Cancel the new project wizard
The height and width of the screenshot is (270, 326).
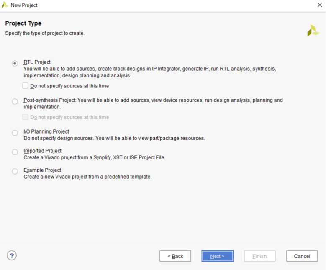(302, 256)
